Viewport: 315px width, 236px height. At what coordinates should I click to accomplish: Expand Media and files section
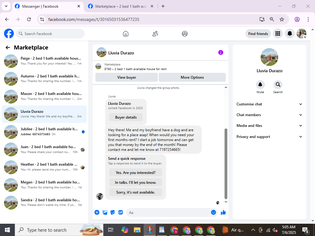pyautogui.click(x=269, y=126)
